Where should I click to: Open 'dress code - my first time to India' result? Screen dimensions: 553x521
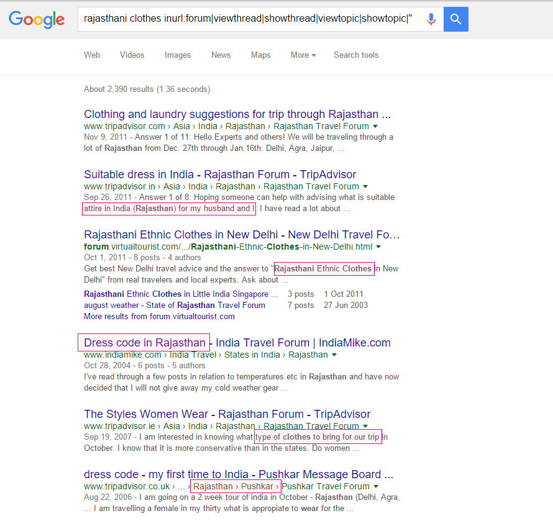[239, 474]
